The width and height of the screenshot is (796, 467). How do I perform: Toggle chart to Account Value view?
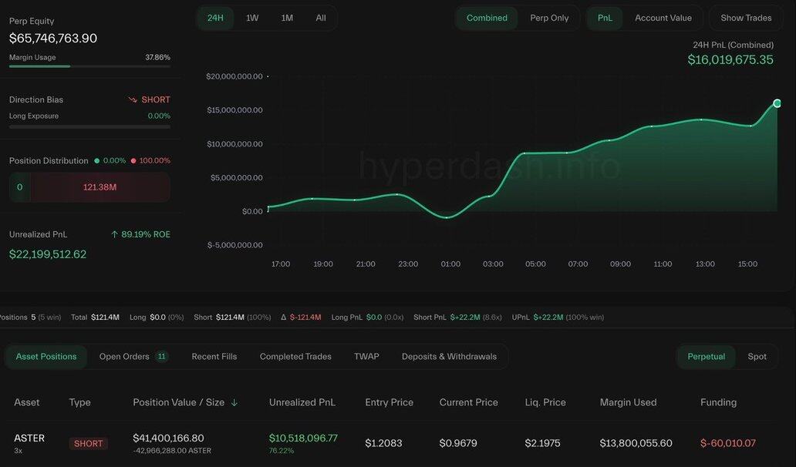tap(663, 18)
